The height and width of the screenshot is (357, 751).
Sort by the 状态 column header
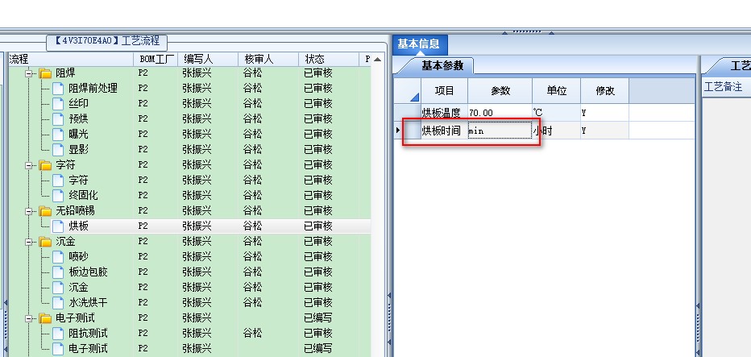329,59
